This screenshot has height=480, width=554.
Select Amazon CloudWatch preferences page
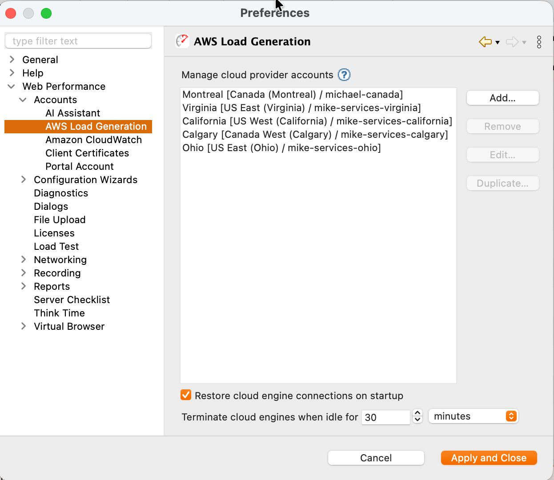tap(93, 140)
